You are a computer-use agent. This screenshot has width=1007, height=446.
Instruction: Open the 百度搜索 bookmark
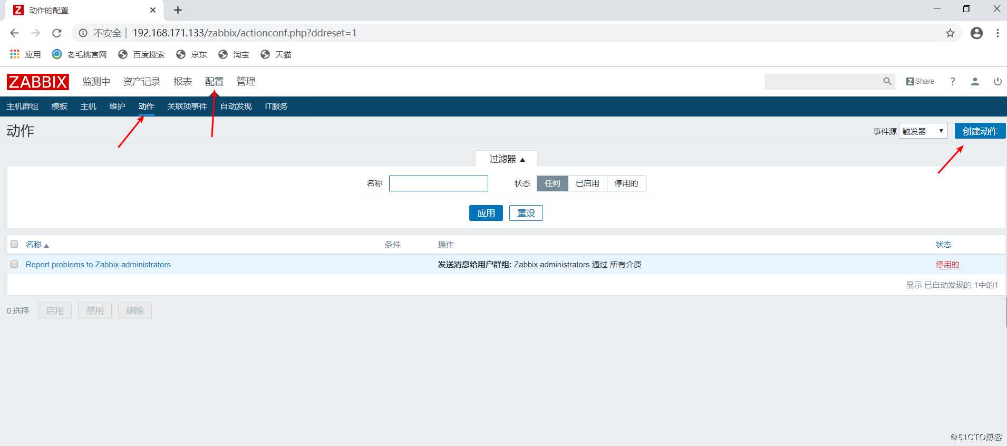pyautogui.click(x=141, y=54)
